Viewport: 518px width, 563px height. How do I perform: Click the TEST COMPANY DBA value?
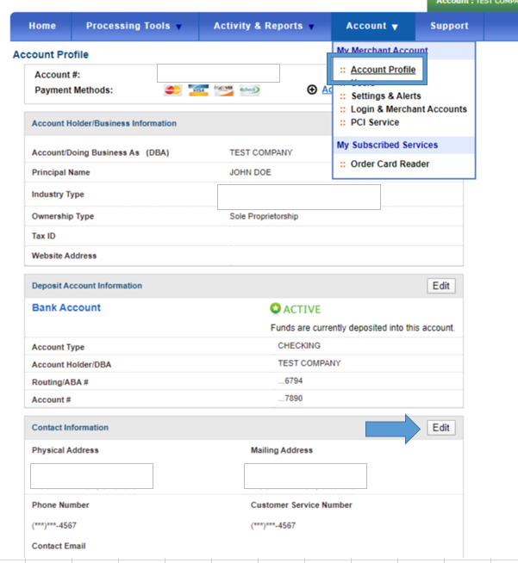pos(261,153)
